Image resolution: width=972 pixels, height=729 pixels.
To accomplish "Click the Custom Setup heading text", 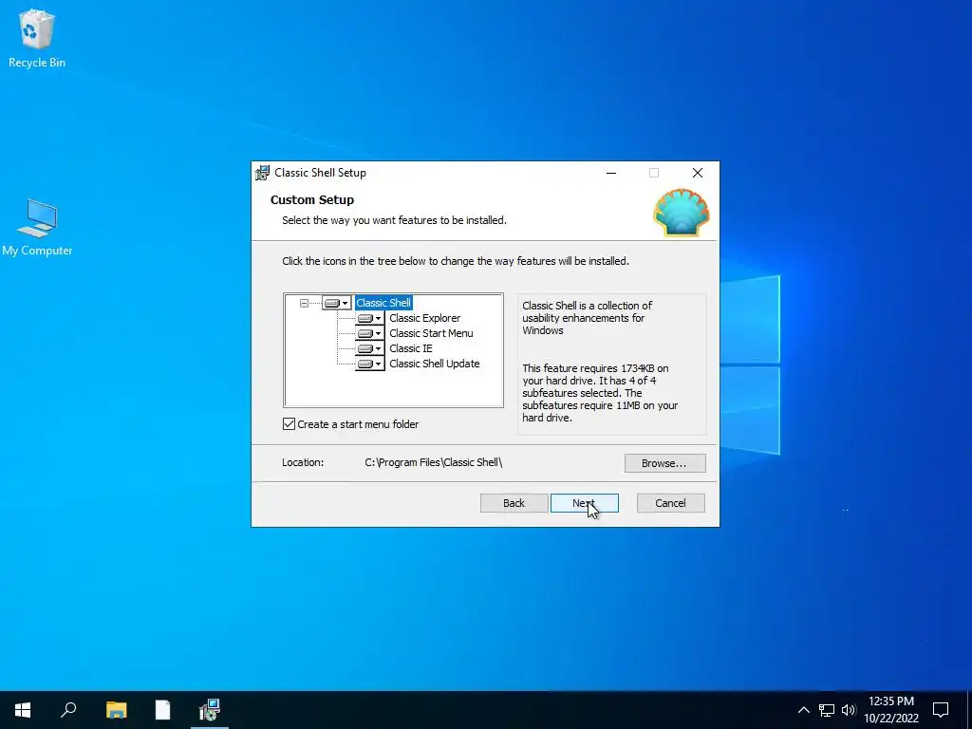I will (x=311, y=200).
